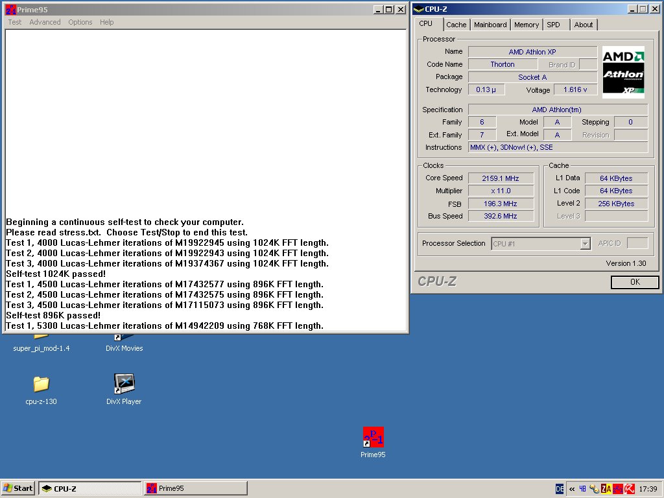Click the FSB value 196.3 MHz
The image size is (664, 498).
pyautogui.click(x=501, y=204)
